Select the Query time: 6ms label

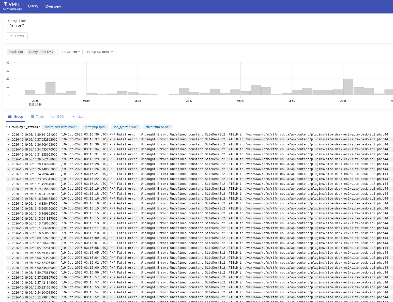click(x=41, y=52)
